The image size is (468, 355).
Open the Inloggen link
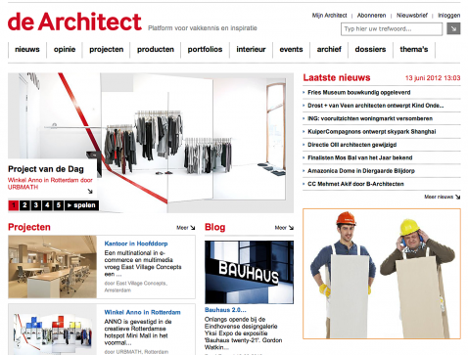pos(448,16)
